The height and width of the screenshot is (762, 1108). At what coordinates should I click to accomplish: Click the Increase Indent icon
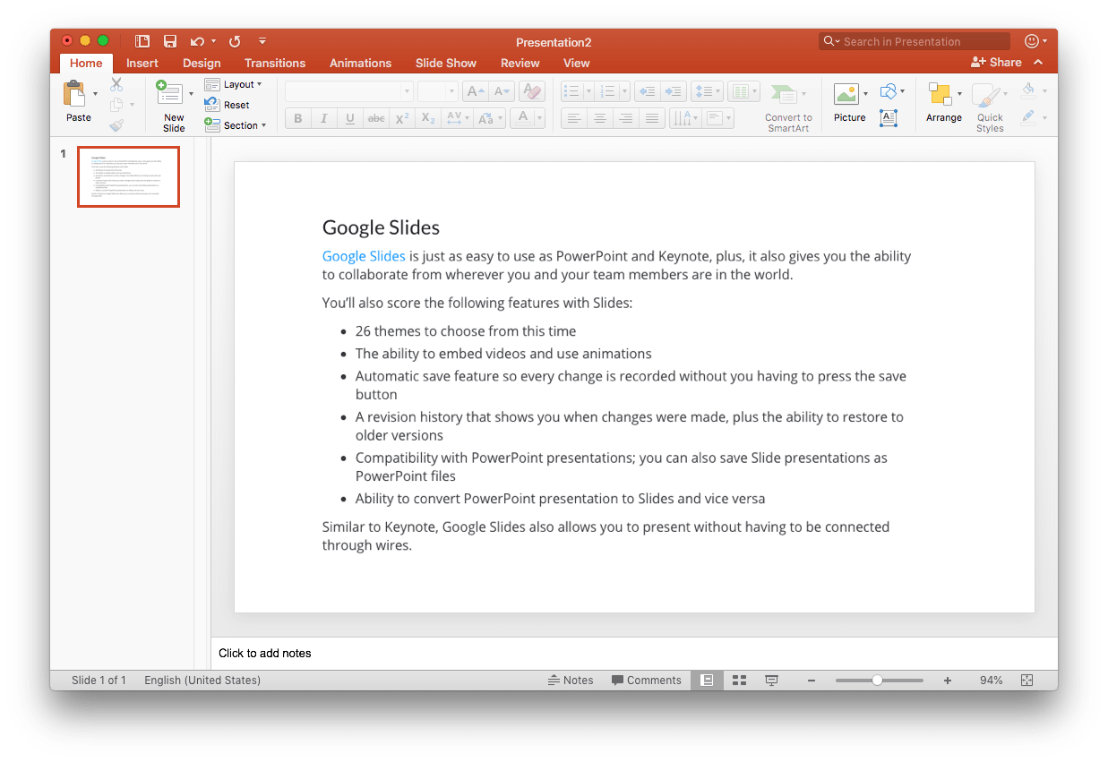(674, 91)
